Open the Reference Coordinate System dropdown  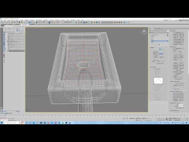40,22
